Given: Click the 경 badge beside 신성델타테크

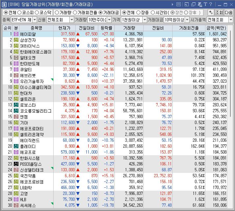Looking at the screenshot, I should click(x=16, y=170).
